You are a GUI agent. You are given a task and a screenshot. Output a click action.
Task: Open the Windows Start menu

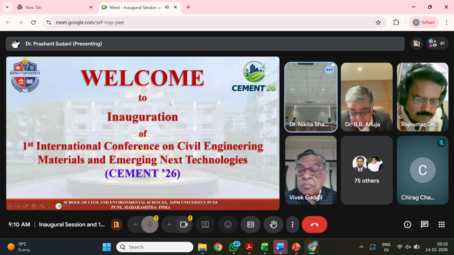pos(107,247)
